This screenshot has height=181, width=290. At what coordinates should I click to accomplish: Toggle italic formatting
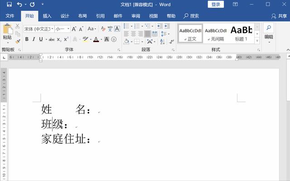(x=34, y=39)
